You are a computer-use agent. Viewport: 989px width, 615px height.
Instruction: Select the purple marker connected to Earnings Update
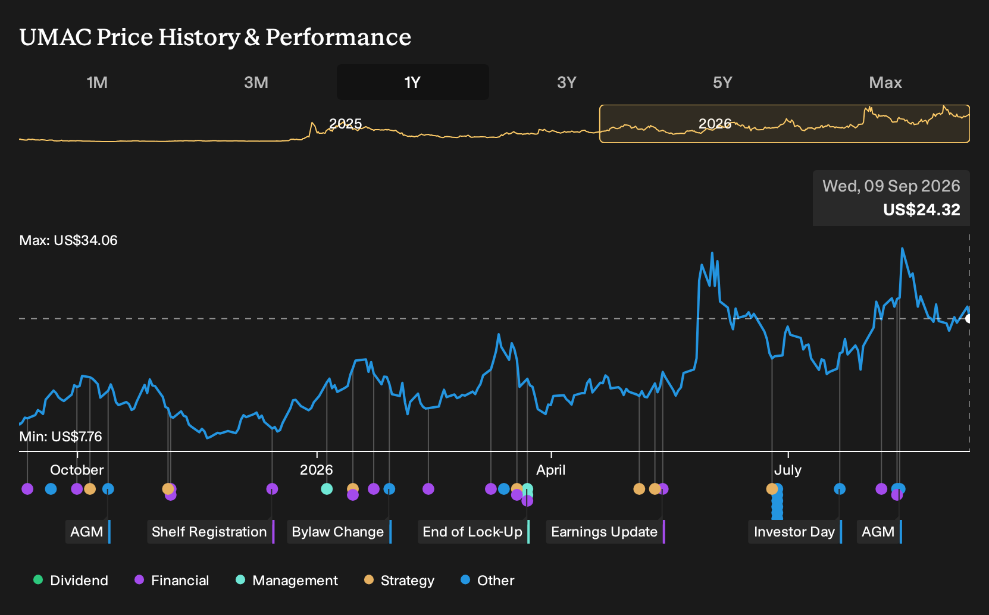663,489
